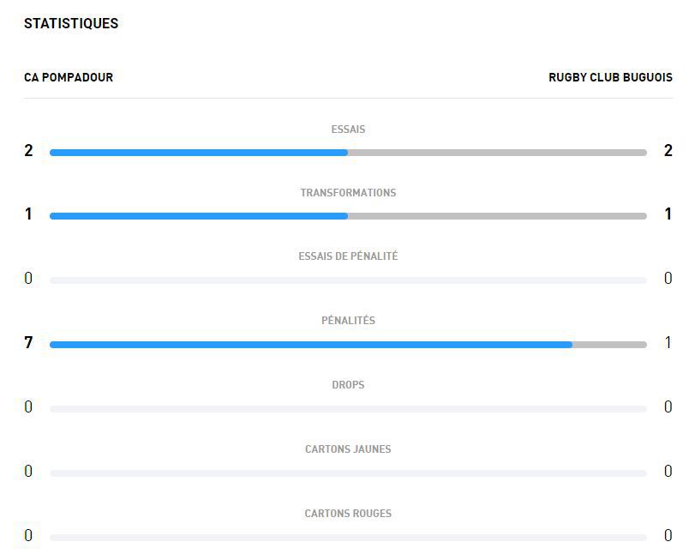
Task: Click the Cartons rouges stat bar
Action: point(348,538)
